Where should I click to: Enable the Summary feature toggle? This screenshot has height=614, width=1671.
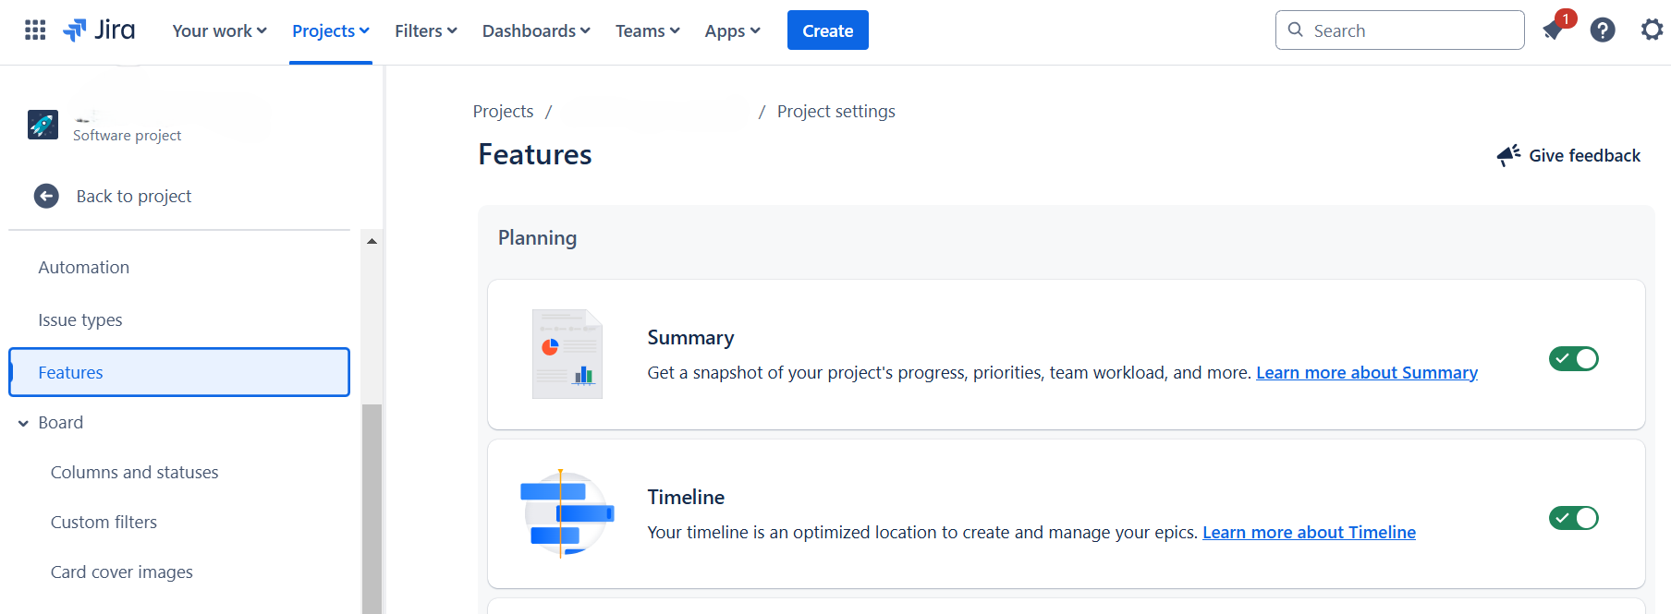click(1573, 358)
